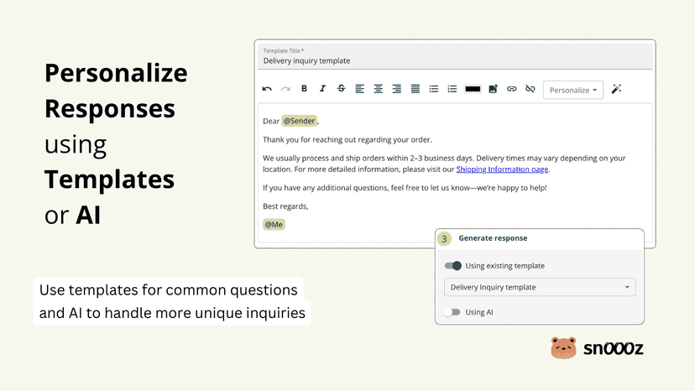The height and width of the screenshot is (391, 695).
Task: Toggle bold formatting
Action: (304, 89)
